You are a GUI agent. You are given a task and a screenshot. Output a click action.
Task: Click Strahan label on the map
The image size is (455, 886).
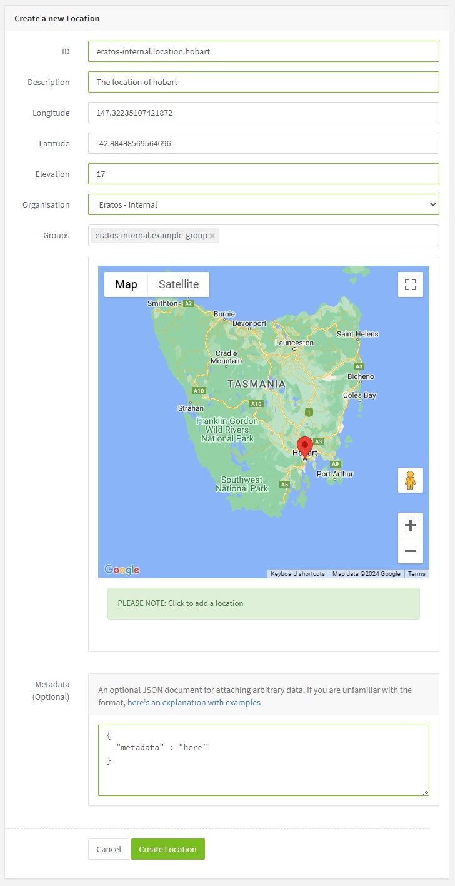pos(191,408)
